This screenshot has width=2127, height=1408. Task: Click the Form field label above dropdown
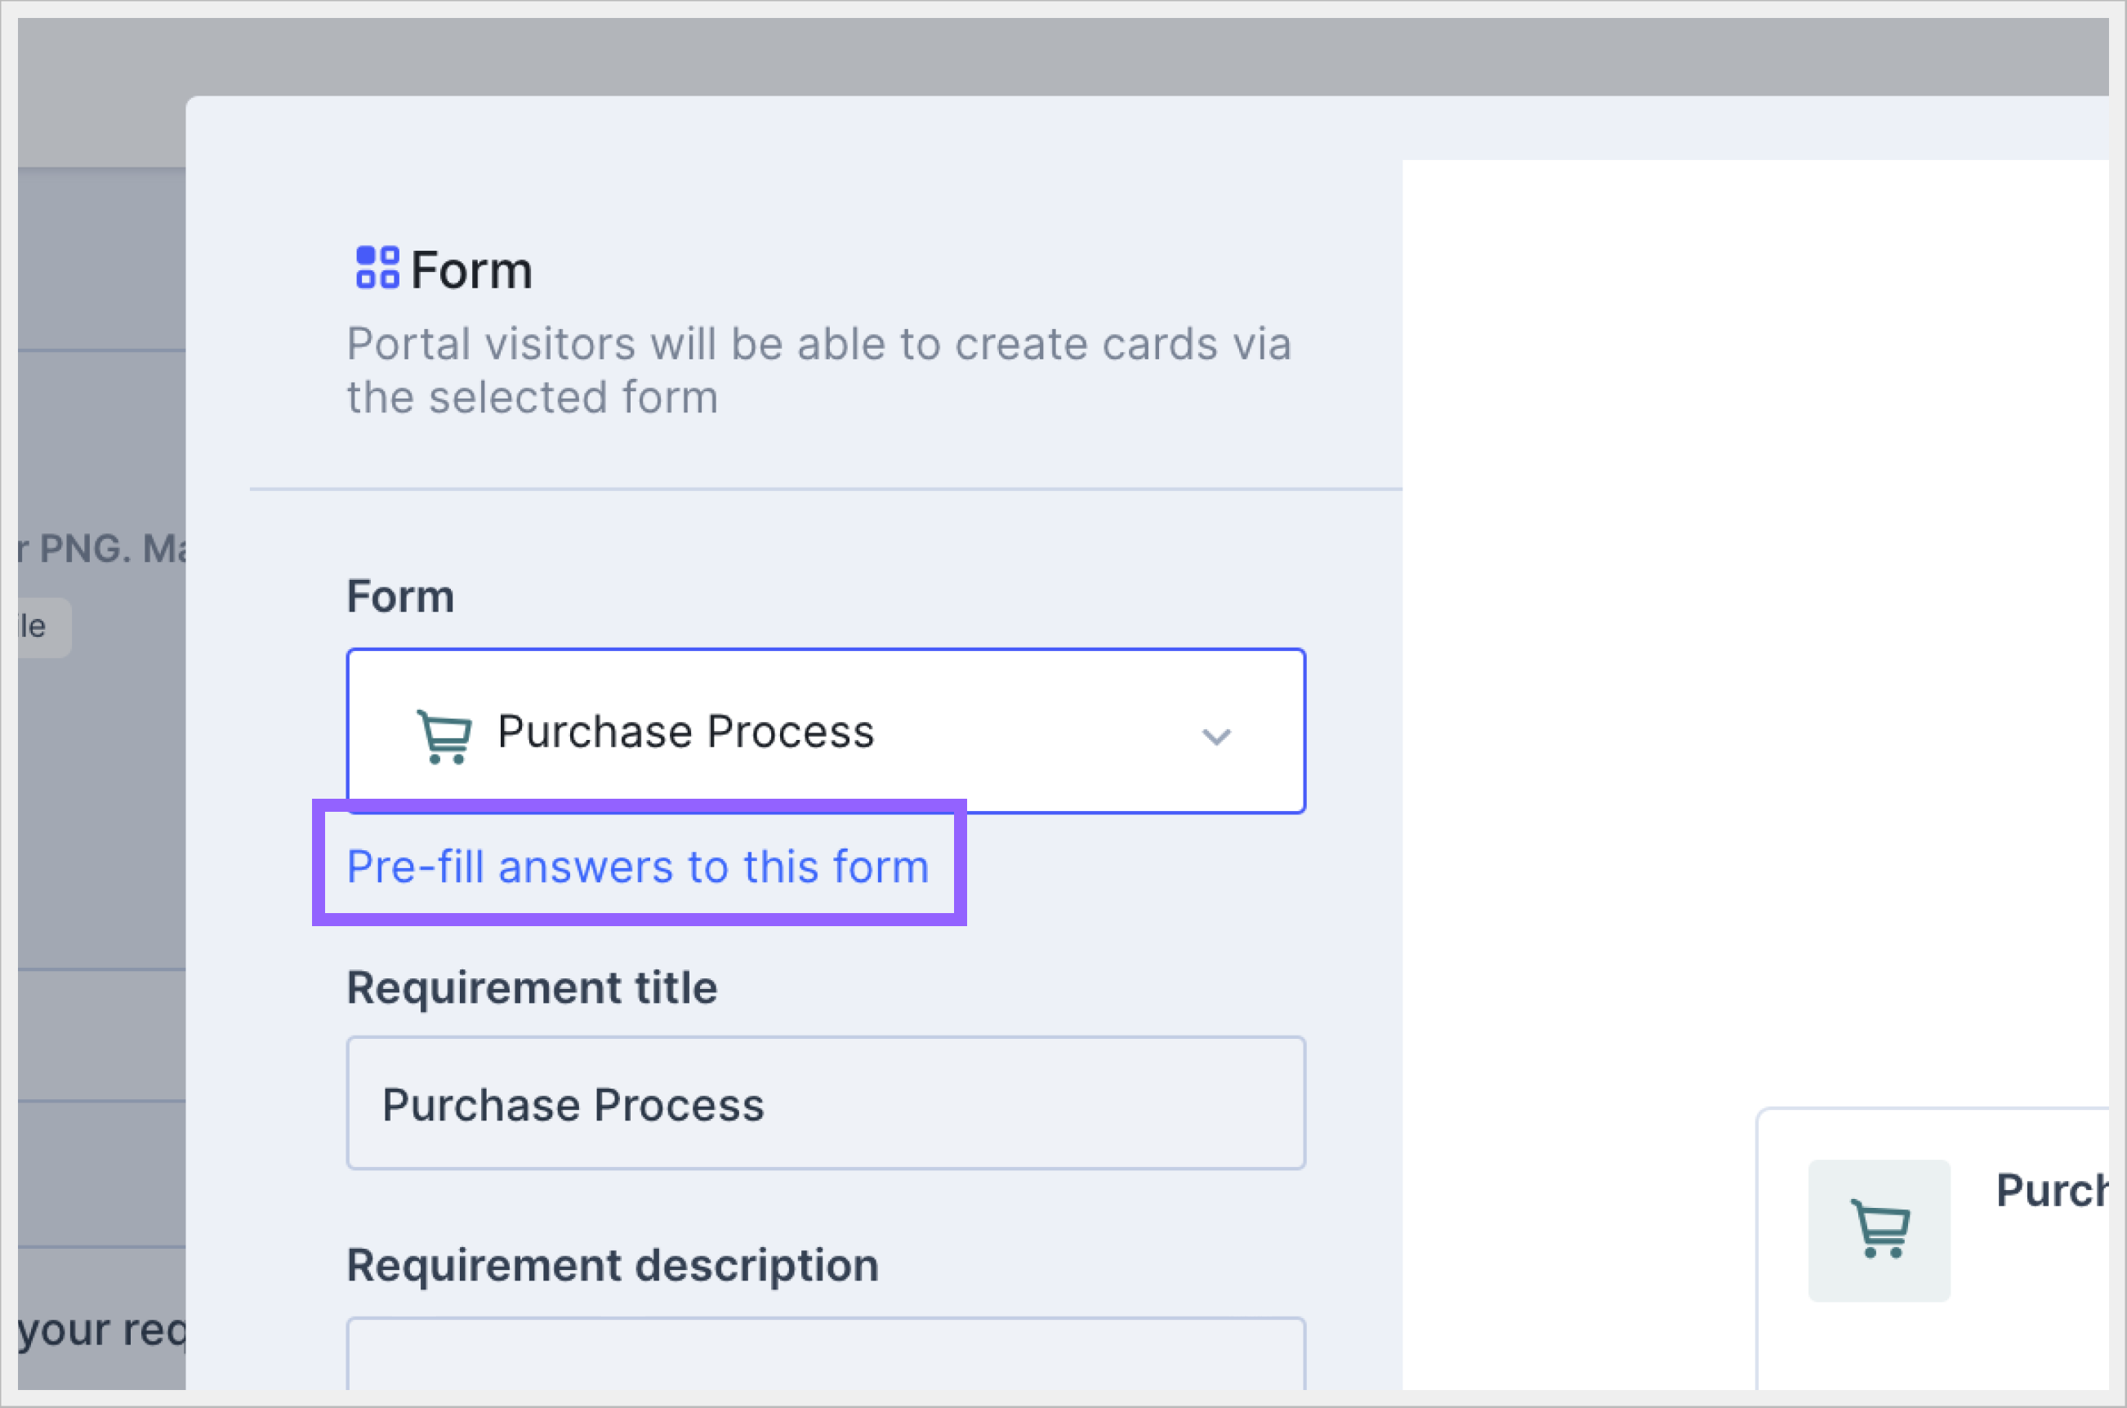(x=400, y=596)
